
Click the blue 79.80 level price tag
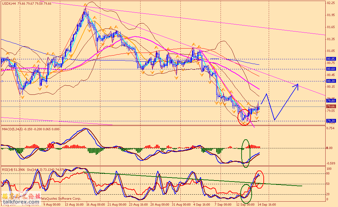[331, 101]
